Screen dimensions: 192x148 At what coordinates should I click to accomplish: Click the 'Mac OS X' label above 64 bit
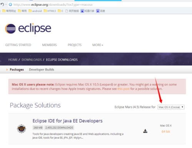coord(166,126)
